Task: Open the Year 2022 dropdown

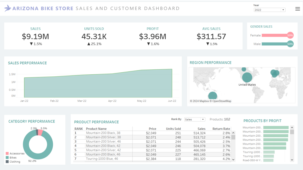Action: [269, 10]
